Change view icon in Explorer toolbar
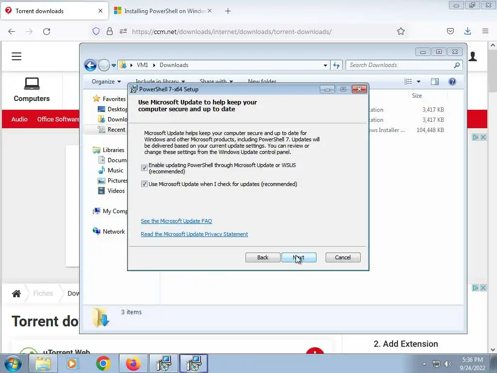Screen dimensions: 497x373 coord(408,82)
